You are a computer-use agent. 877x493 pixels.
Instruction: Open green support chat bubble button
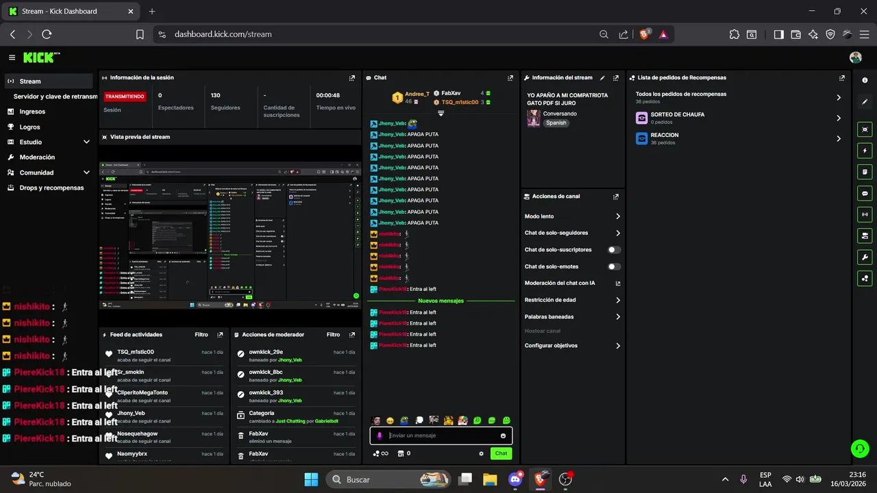(x=859, y=448)
